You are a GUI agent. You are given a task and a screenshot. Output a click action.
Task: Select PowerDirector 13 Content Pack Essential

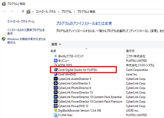(x=90, y=97)
